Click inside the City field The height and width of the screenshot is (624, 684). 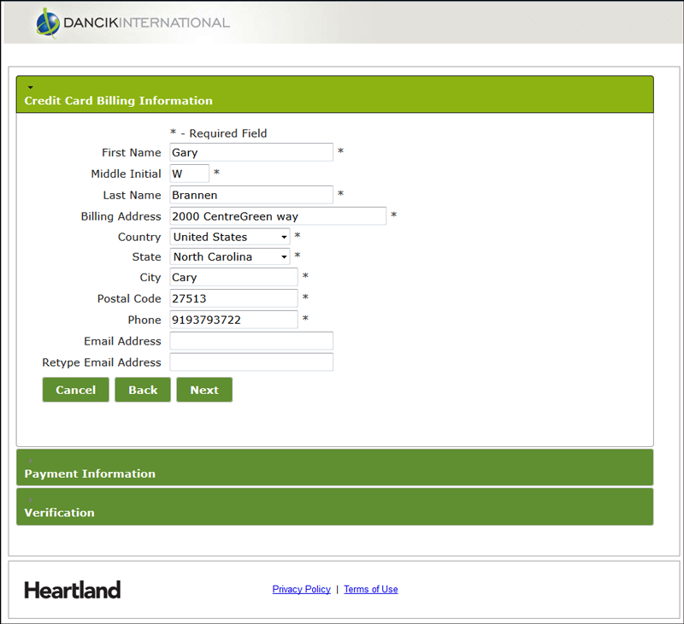[233, 277]
